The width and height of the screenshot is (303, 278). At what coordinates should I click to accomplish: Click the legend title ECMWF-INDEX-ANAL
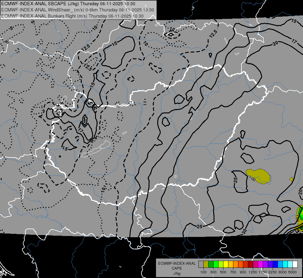[x=177, y=263]
